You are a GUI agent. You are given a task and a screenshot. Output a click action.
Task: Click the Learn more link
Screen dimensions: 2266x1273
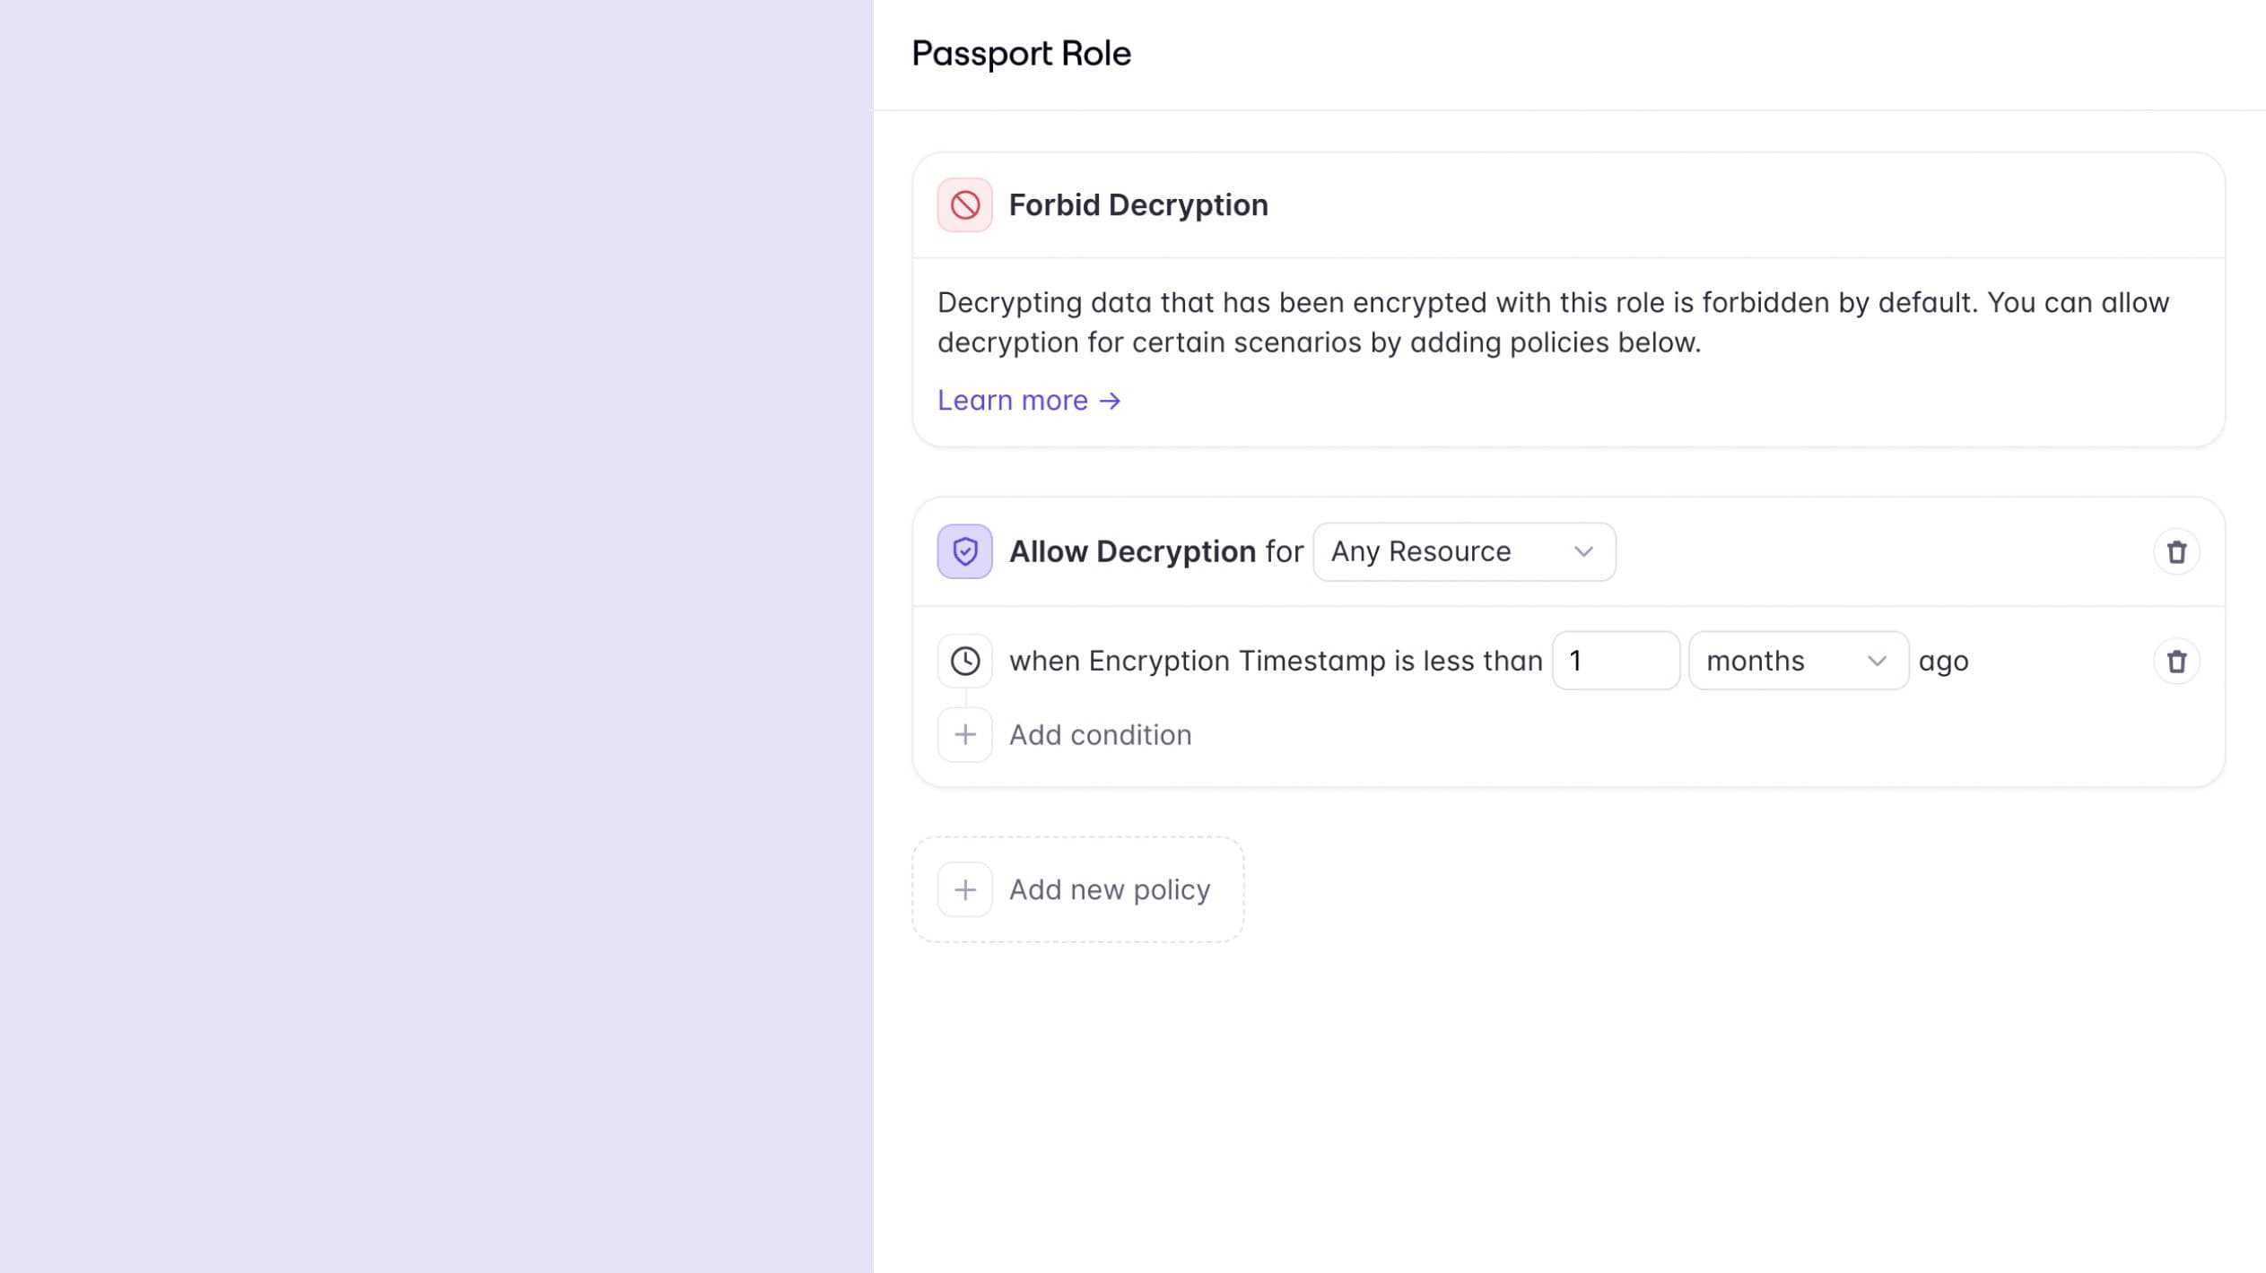pyautogui.click(x=1013, y=401)
